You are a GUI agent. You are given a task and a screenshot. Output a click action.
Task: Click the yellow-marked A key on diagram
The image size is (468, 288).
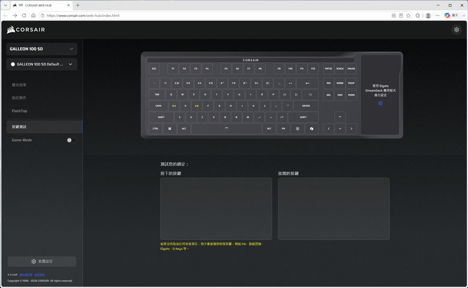[x=174, y=106]
